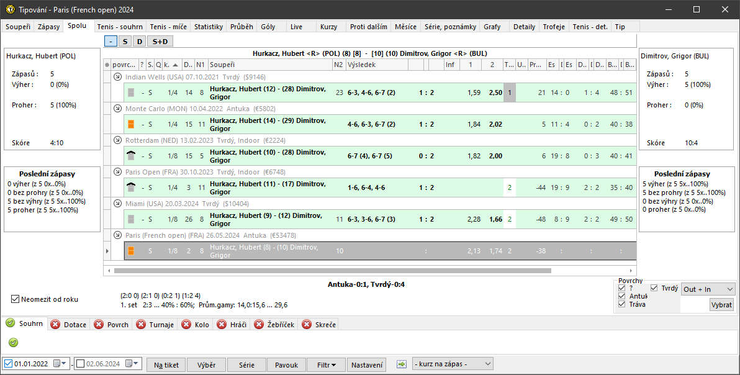The width and height of the screenshot is (740, 375).
Task: Click the green check icon below Souhrn tab
Action: point(14,342)
